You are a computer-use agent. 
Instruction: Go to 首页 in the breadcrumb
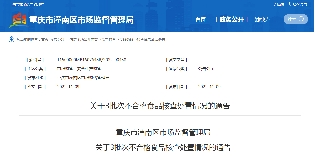(x=45, y=39)
